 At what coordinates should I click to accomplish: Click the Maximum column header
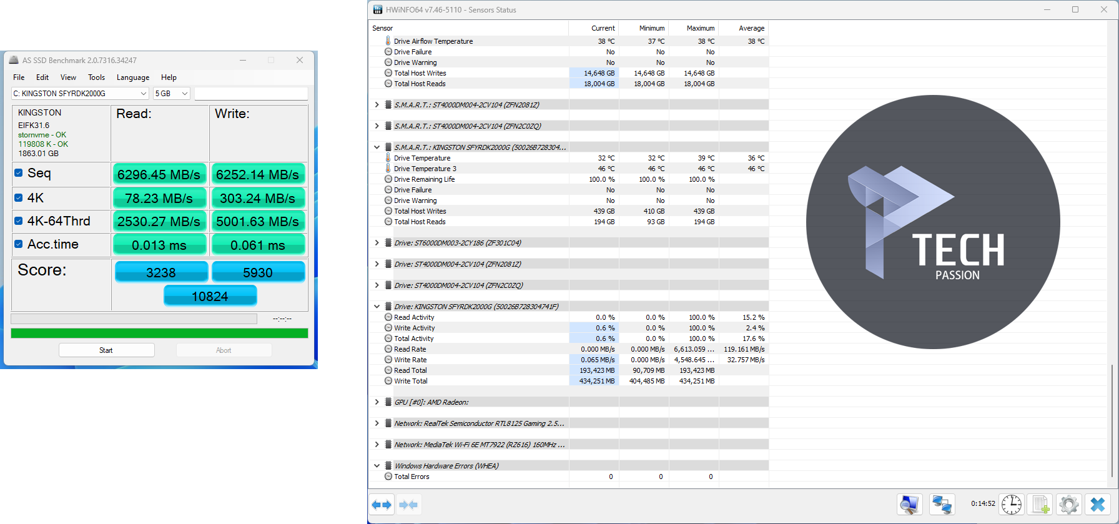coord(700,28)
